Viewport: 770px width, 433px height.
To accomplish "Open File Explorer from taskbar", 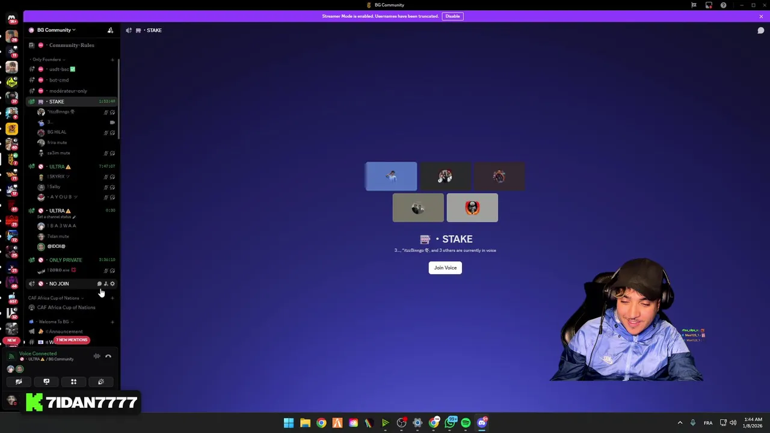I will coord(305,423).
